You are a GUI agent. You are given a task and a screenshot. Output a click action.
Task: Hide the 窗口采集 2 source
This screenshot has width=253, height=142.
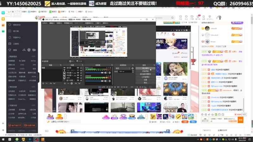[78, 80]
